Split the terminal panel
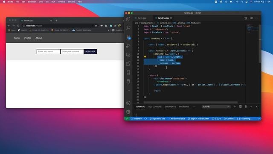This screenshot has width=273, height=154. pos(240,107)
